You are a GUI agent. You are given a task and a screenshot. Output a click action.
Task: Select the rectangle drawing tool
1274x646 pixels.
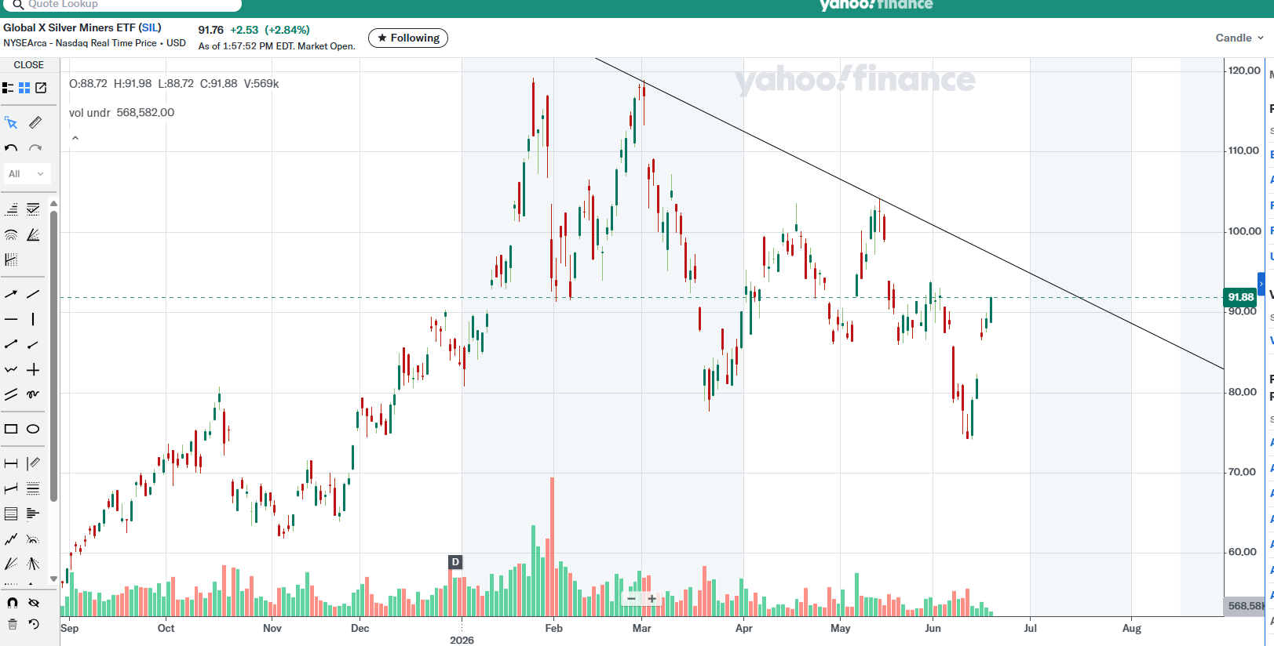(x=11, y=429)
